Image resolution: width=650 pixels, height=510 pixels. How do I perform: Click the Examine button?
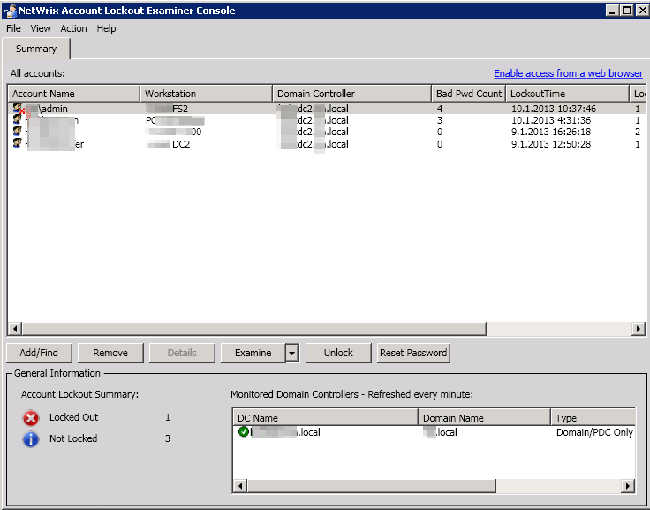tap(253, 353)
